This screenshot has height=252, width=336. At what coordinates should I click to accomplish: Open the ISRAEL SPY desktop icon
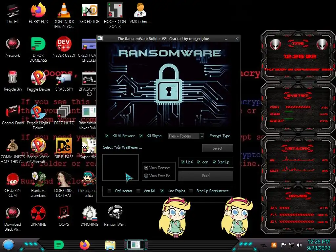coord(64,81)
